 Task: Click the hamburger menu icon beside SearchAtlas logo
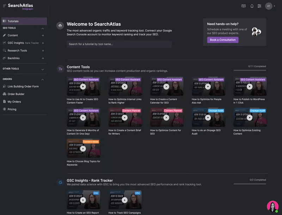tap(4, 6)
